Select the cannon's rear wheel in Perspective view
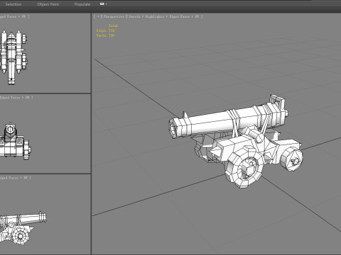This screenshot has height=255, width=341. (x=293, y=159)
